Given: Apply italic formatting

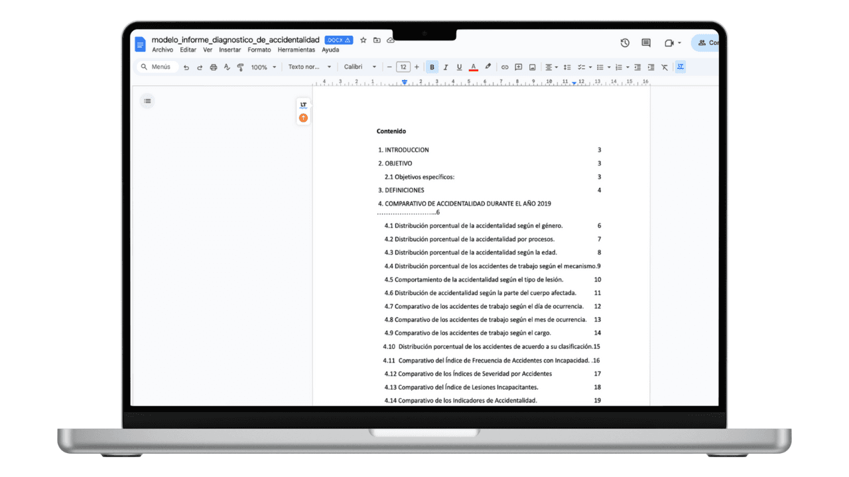Looking at the screenshot, I should point(445,66).
